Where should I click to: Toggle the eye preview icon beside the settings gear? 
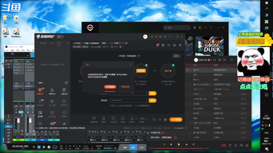coord(160,120)
